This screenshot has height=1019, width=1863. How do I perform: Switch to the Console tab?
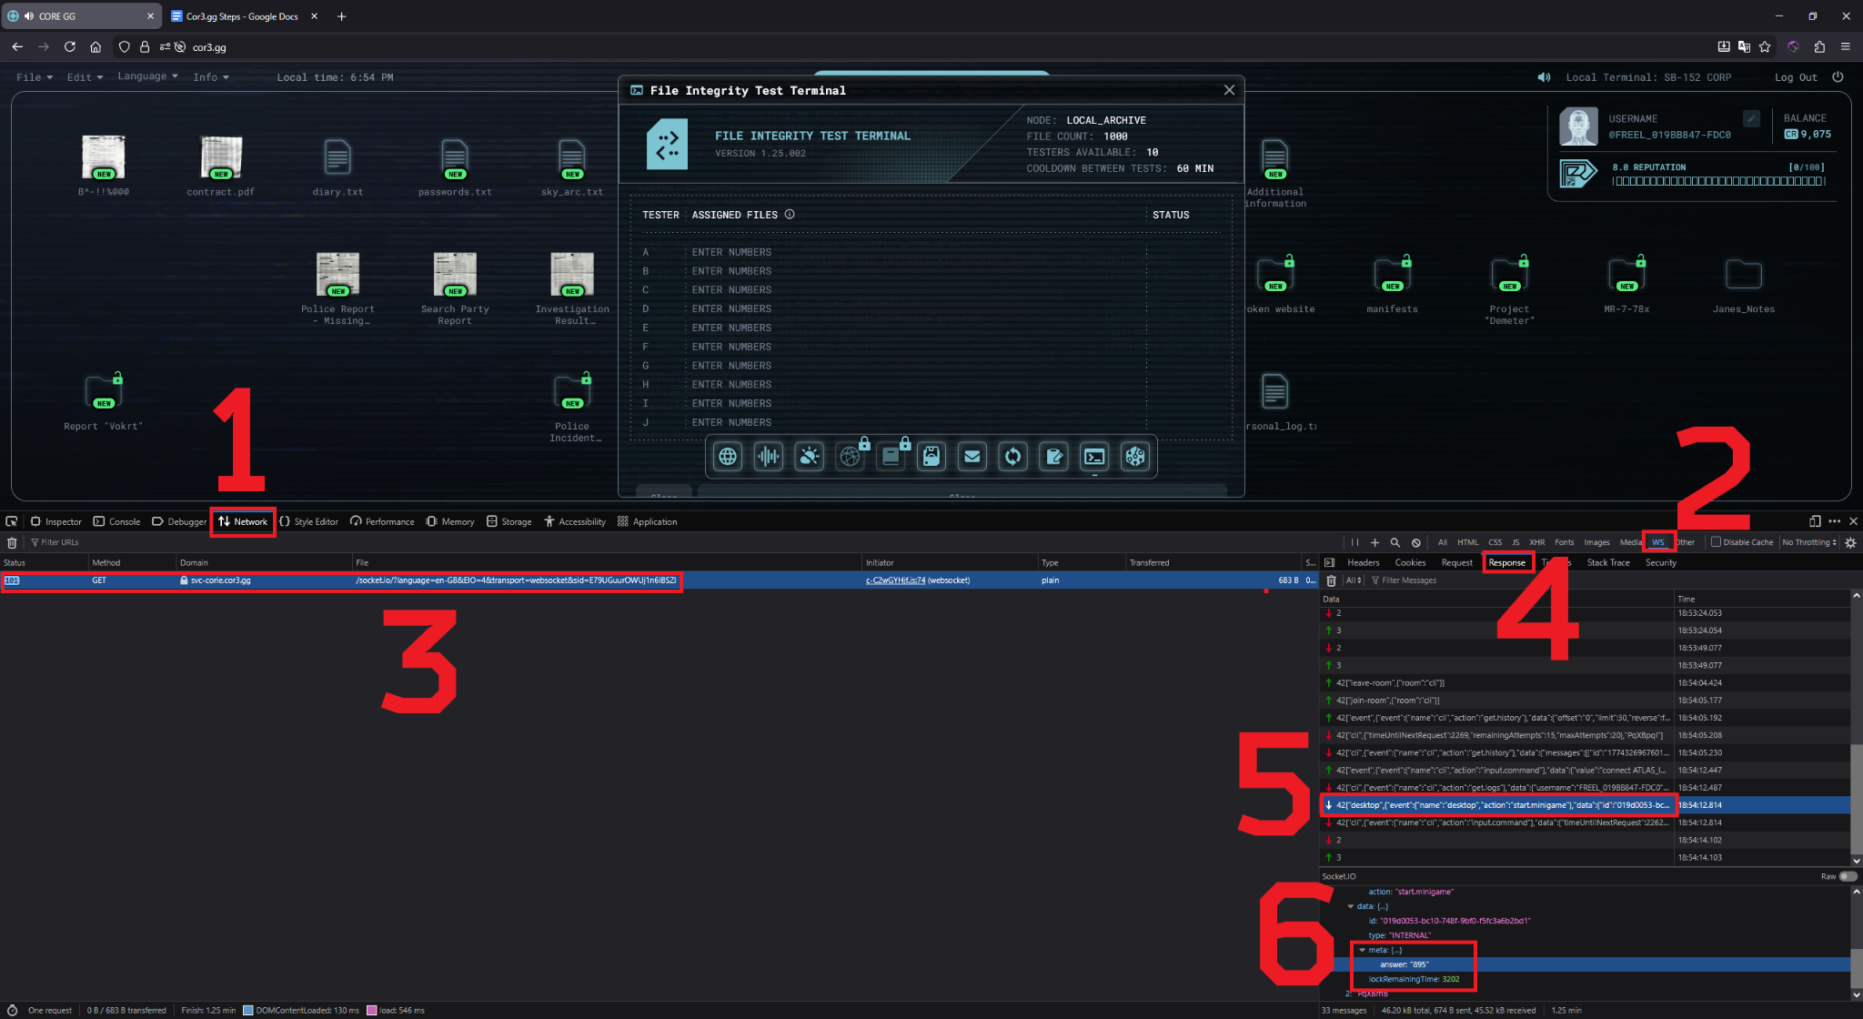point(116,521)
